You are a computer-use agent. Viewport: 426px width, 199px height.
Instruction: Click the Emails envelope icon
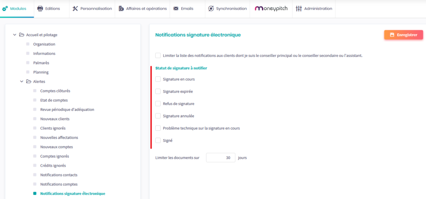tap(176, 8)
